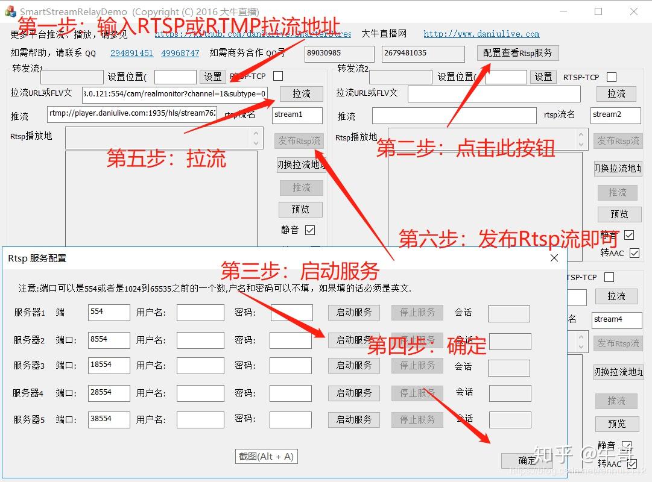The image size is (652, 482).
Task: Open the 预览 preview for stream4
Action: 617,424
